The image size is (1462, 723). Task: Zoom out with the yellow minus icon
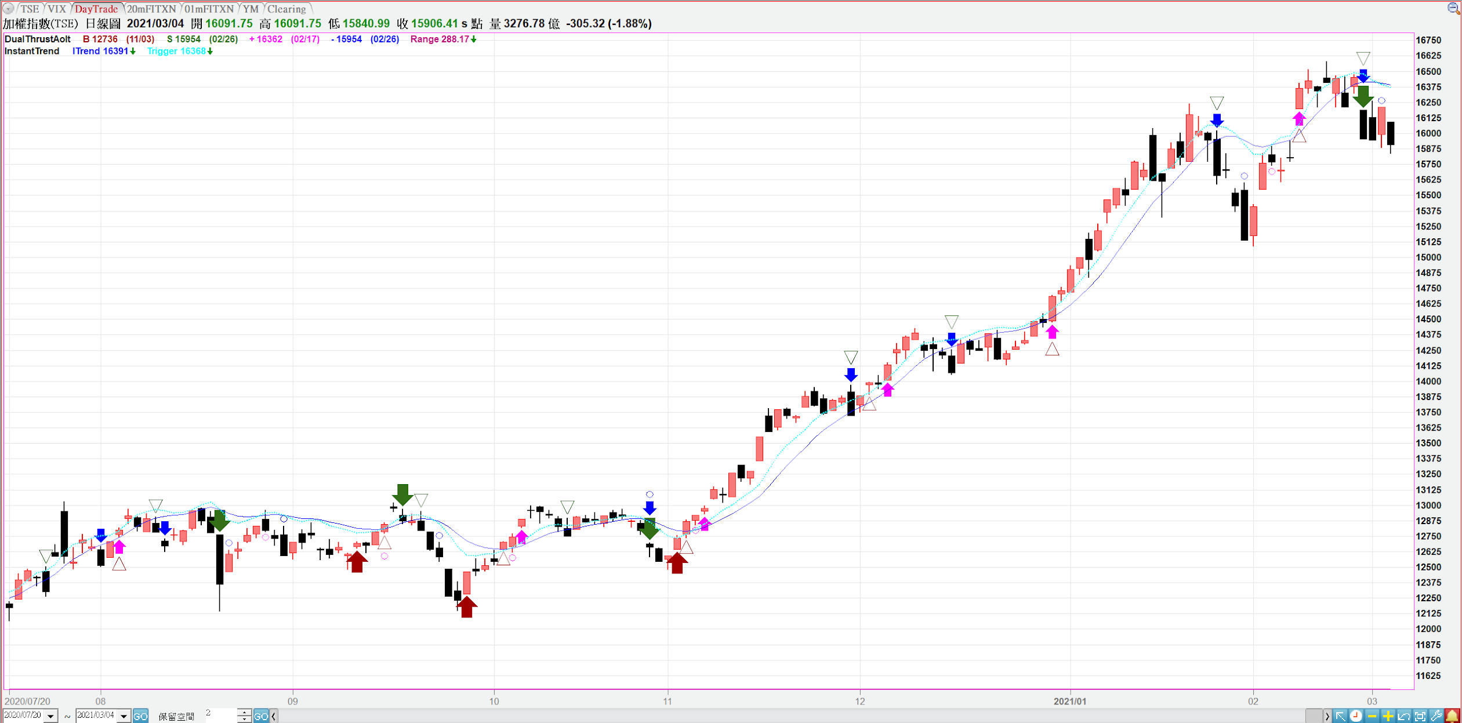(x=1372, y=716)
